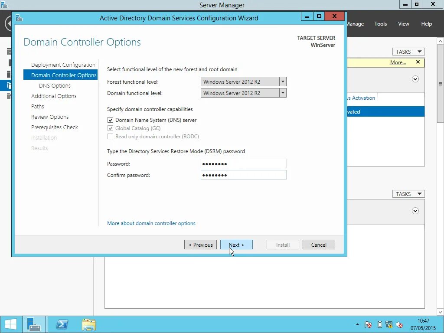Click inside the Confirm password field

[x=243, y=175]
